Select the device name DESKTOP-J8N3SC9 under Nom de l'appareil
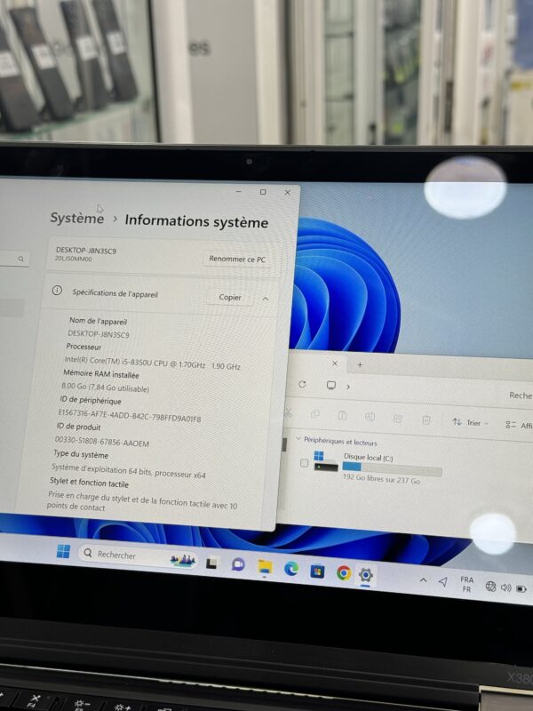Image resolution: width=533 pixels, height=711 pixels. coord(99,334)
